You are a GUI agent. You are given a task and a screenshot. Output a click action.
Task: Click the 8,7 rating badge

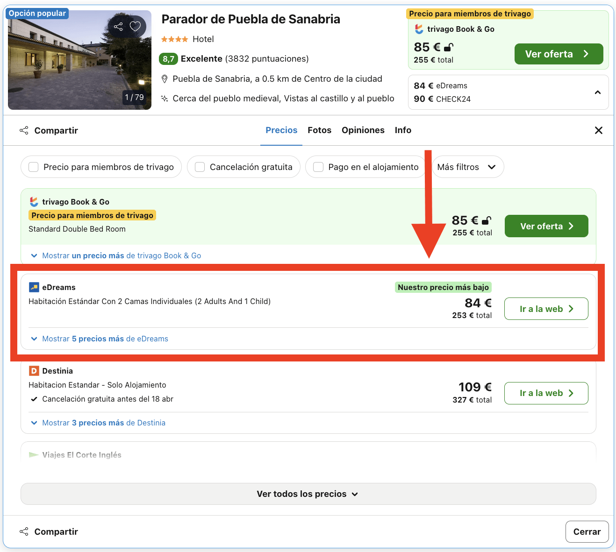coord(168,59)
